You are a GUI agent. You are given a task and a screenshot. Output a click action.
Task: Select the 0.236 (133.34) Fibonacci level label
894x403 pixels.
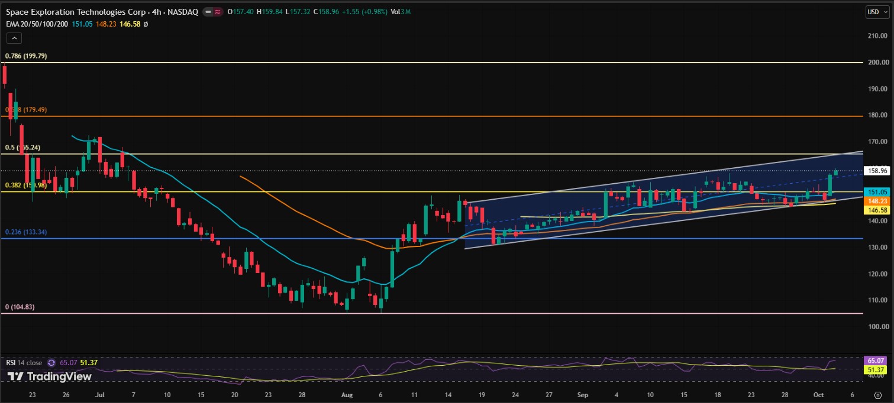click(26, 232)
